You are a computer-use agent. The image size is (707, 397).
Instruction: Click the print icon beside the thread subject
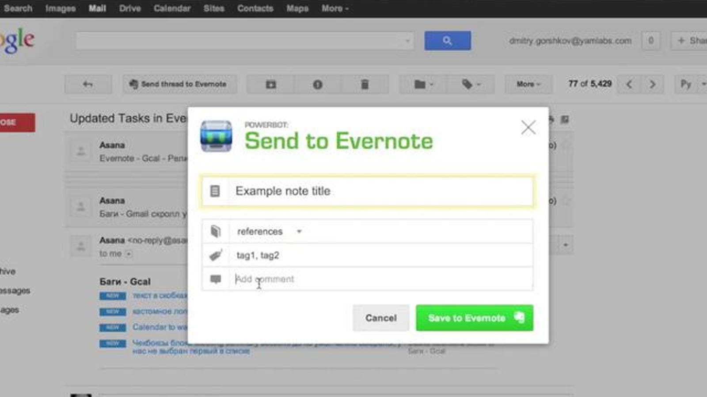tap(551, 120)
